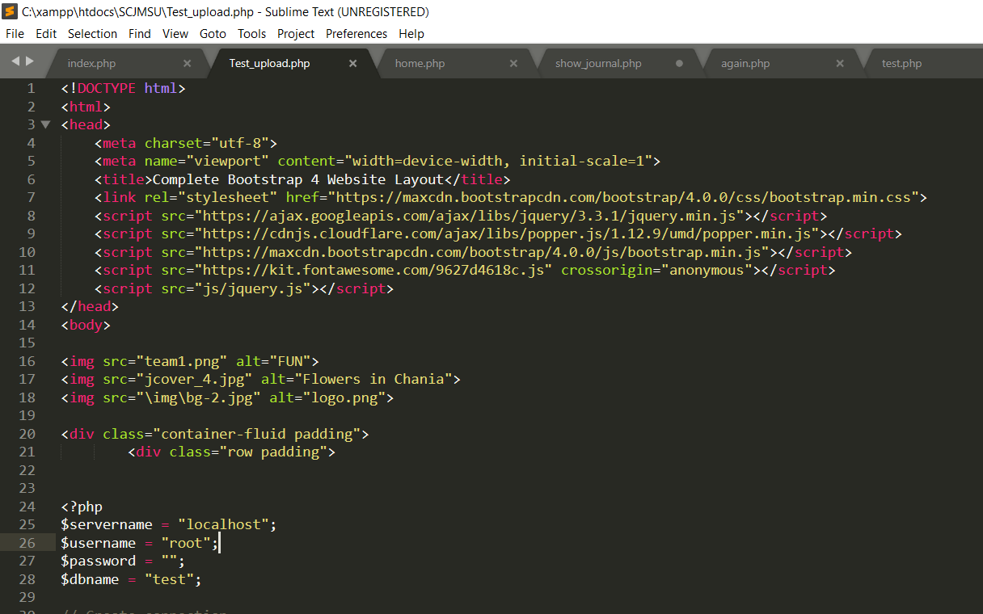Go to next tab with right arrow
The width and height of the screenshot is (983, 614).
click(x=30, y=61)
